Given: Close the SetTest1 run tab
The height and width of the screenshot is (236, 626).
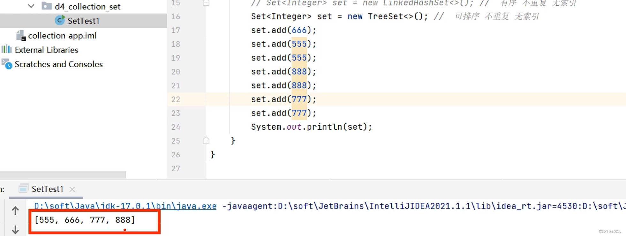Looking at the screenshot, I should coord(72,189).
